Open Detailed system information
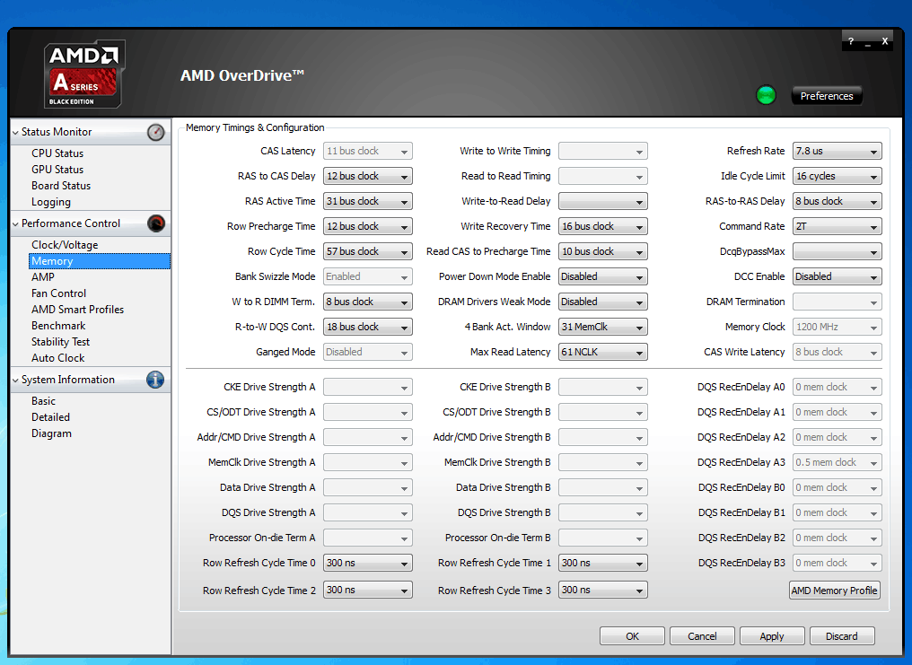 pyautogui.click(x=50, y=417)
